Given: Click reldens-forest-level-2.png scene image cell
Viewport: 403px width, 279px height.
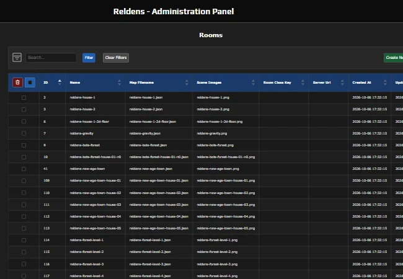Looking at the screenshot, I should pos(226,252).
